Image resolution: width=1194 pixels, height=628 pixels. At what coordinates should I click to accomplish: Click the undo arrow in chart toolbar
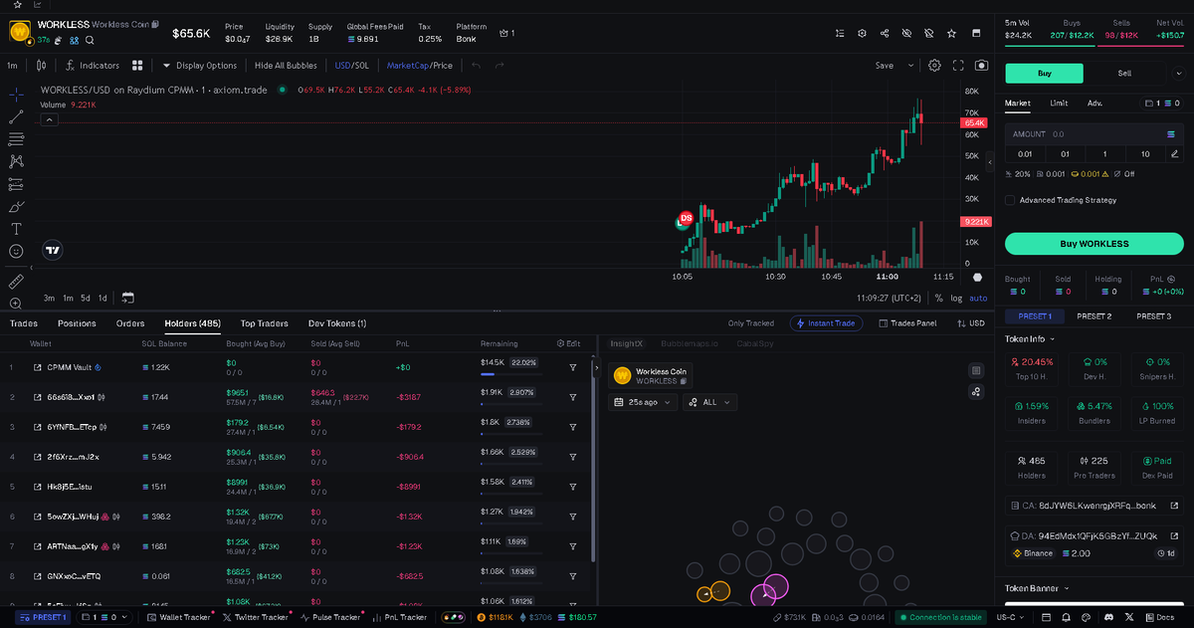(476, 66)
